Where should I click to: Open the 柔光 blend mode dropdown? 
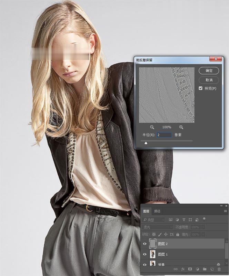[x=157, y=227]
